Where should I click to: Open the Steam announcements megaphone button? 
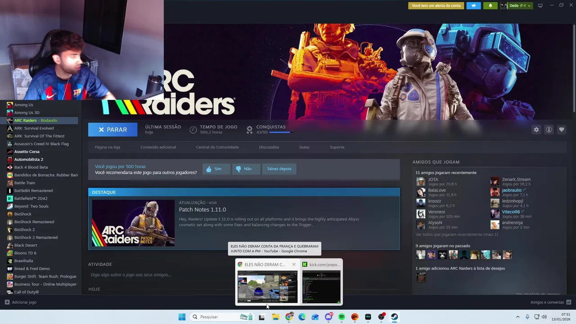pos(473,5)
